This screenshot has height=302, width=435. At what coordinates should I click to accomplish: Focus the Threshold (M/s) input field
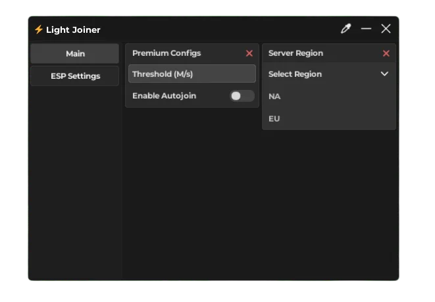click(x=192, y=74)
